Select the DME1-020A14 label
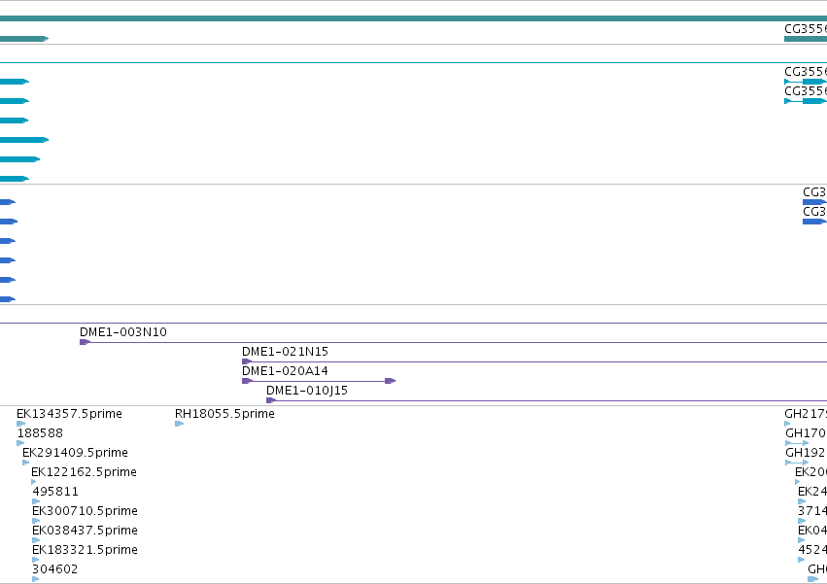827x584 pixels. point(285,371)
